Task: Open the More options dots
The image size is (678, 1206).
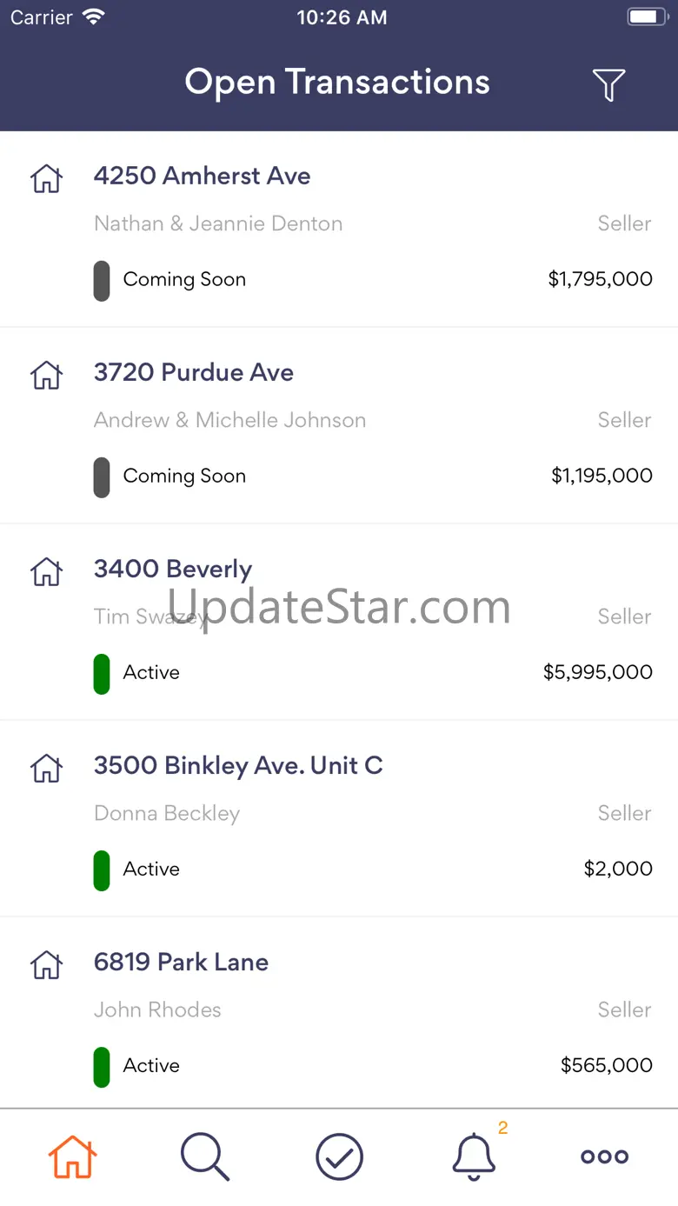Action: [x=604, y=1156]
